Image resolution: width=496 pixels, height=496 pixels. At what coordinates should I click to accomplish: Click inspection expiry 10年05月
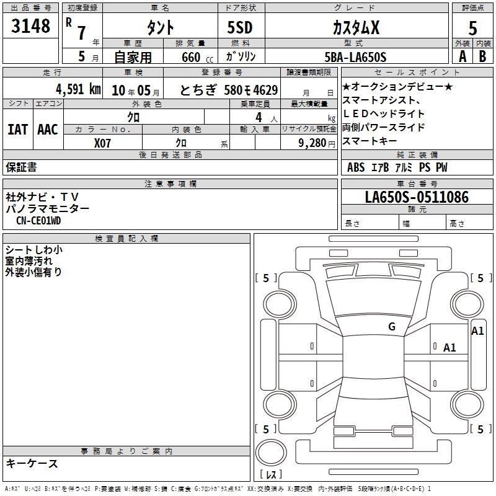pos(135,91)
